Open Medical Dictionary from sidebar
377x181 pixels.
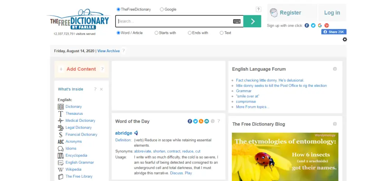[x=80, y=121]
